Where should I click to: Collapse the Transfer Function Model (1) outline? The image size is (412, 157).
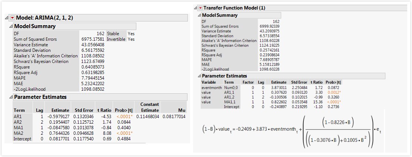click(196, 8)
